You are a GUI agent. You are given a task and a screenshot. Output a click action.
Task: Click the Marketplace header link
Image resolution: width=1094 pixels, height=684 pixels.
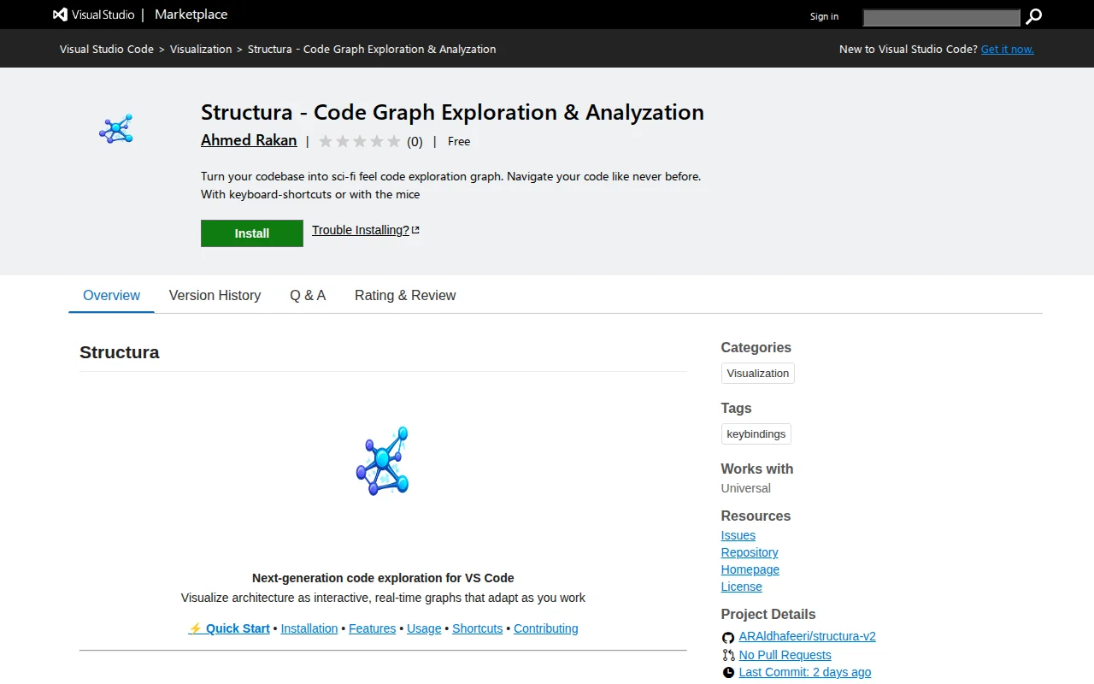[191, 15]
